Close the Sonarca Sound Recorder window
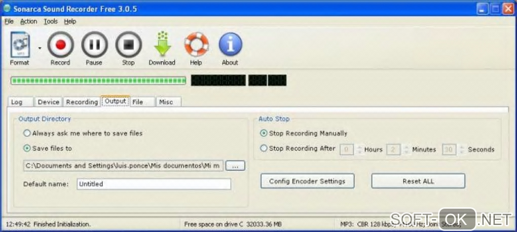The height and width of the screenshot is (232, 517). pyautogui.click(x=508, y=9)
